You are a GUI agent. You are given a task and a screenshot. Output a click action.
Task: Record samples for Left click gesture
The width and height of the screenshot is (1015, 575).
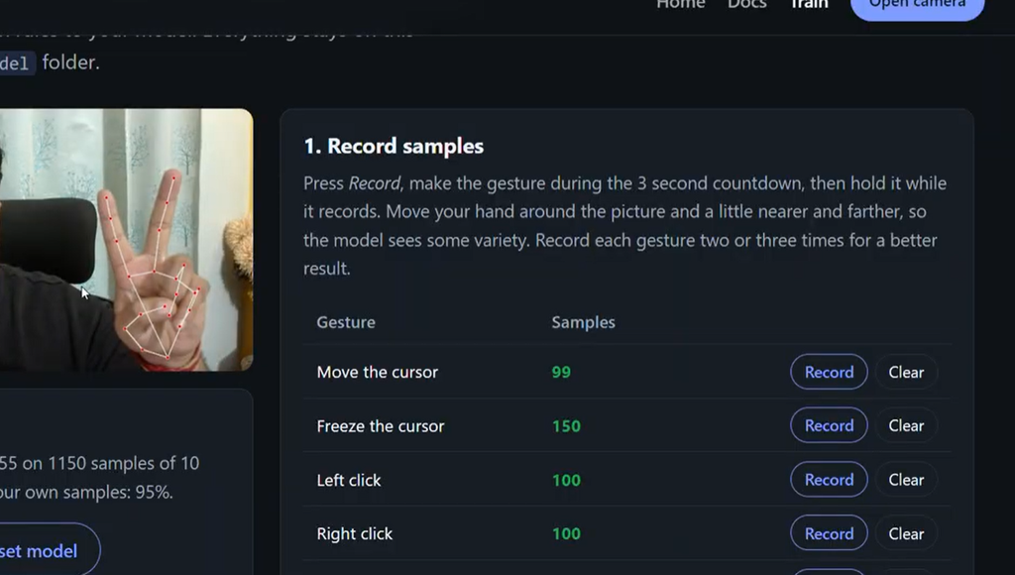(x=829, y=480)
